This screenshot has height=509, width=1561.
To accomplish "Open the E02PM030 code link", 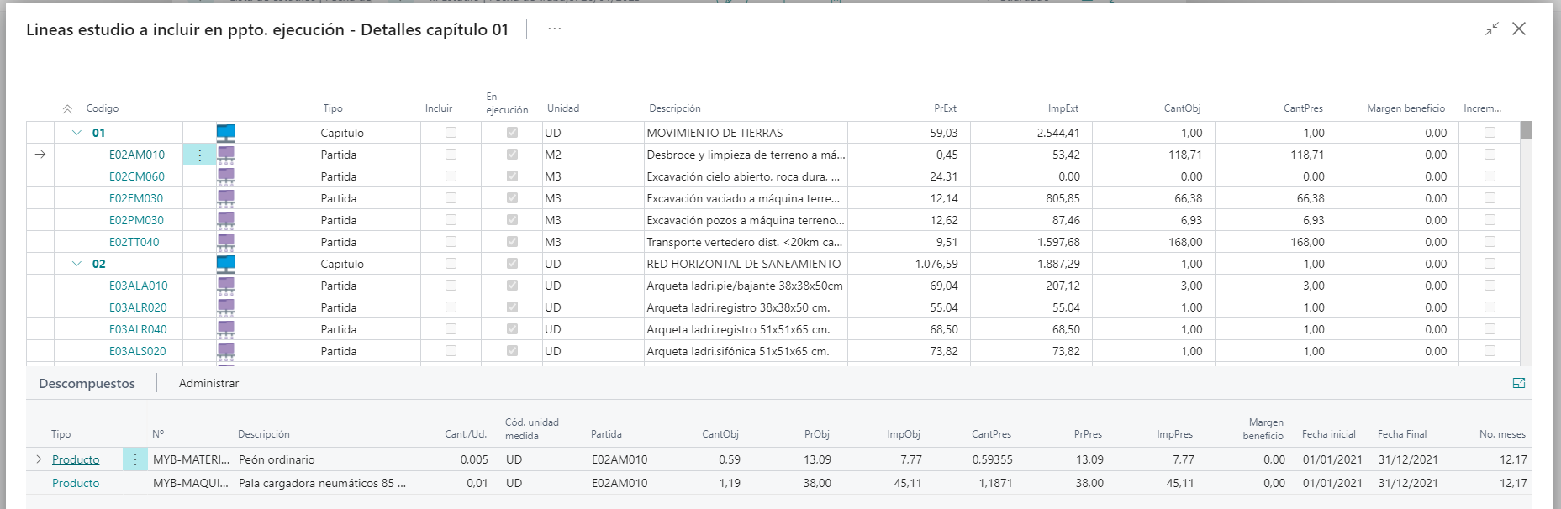I will [136, 220].
